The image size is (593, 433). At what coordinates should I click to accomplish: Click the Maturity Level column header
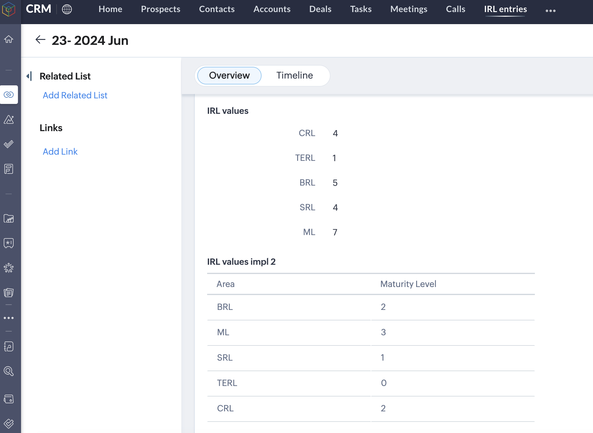(x=408, y=284)
